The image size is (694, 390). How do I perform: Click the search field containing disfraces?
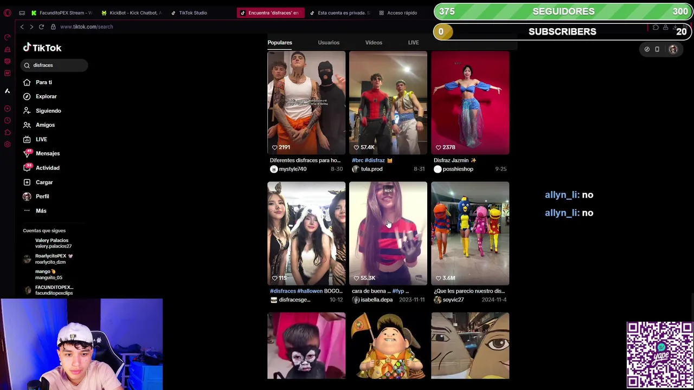click(x=55, y=65)
